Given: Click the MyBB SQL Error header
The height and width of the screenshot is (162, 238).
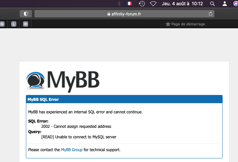Looking at the screenshot, I should pos(124,99).
